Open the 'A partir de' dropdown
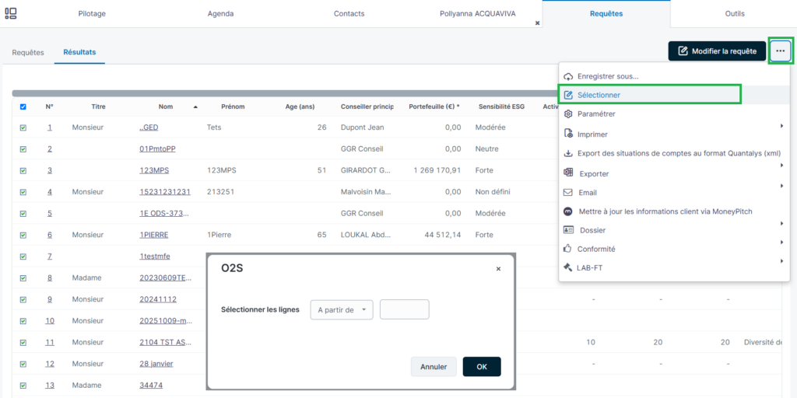Viewport: 797px width, 398px height. [342, 309]
